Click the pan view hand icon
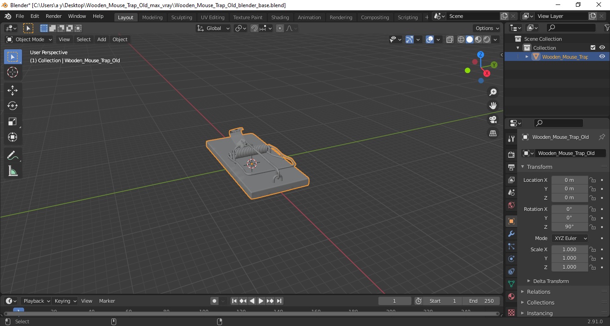Image resolution: width=610 pixels, height=326 pixels. click(x=493, y=106)
